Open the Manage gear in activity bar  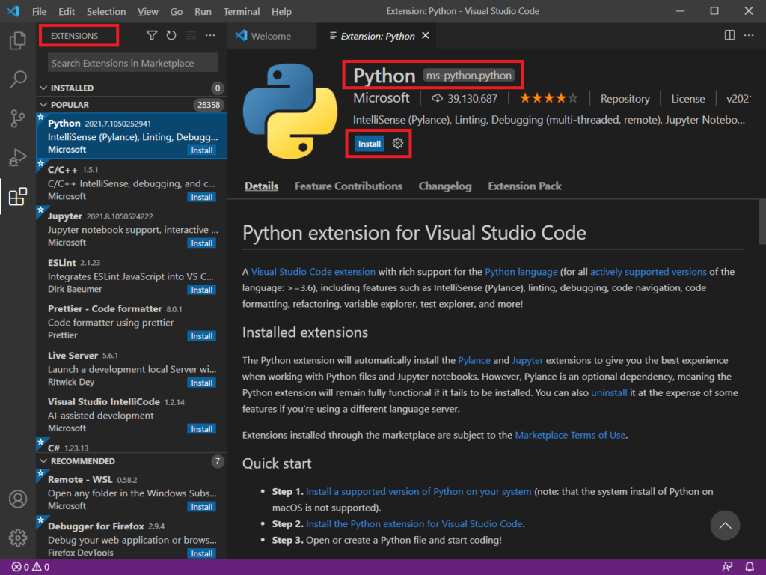click(18, 537)
